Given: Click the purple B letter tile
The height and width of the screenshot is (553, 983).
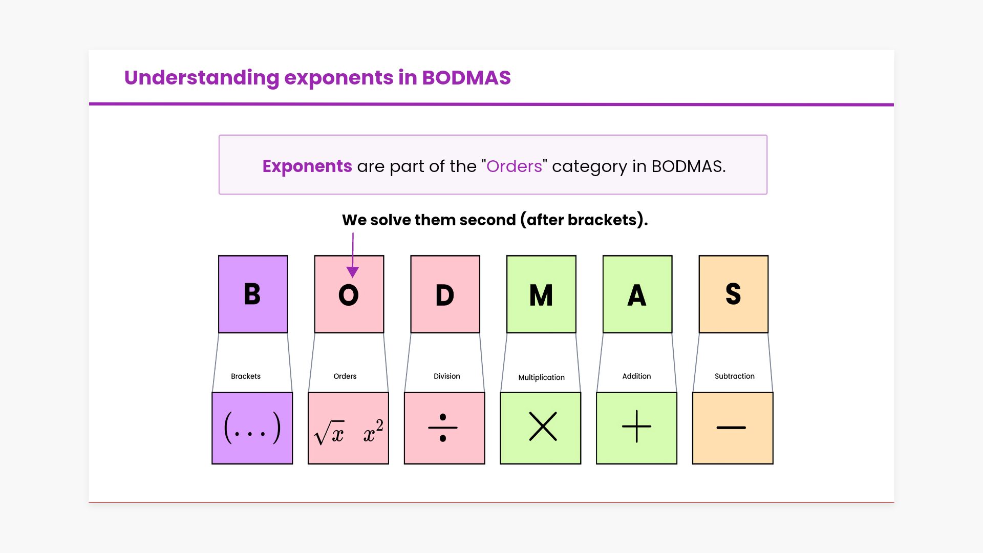Looking at the screenshot, I should (x=253, y=294).
